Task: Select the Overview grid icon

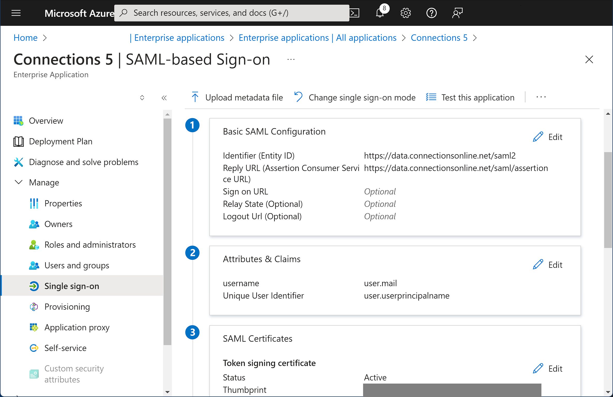Action: point(18,120)
